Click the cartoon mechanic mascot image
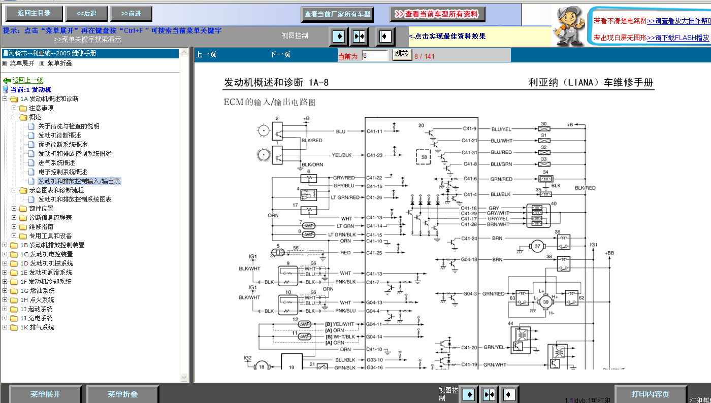 (x=569, y=25)
